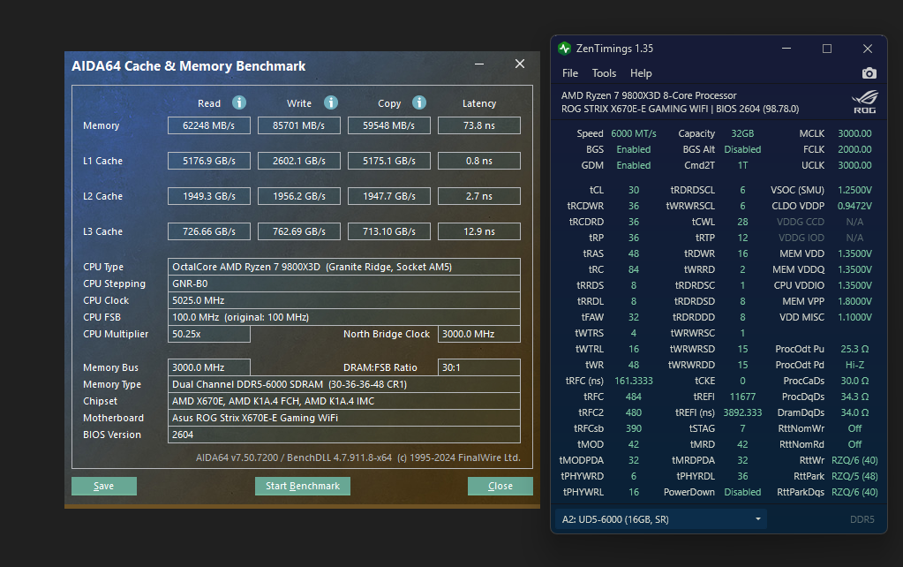The image size is (903, 567).
Task: Click RttPark value RZQ/5 (48)
Action: [x=854, y=476]
